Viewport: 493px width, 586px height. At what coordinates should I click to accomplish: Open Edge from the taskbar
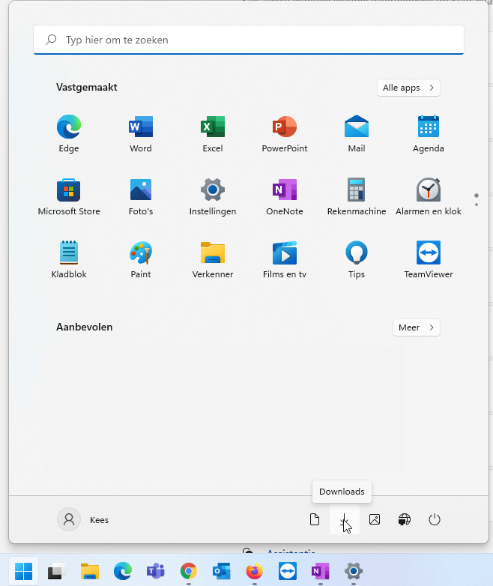pos(123,571)
